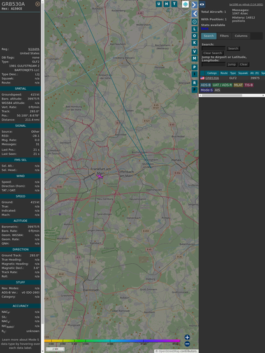Click the SPEED section header

(x=20, y=196)
